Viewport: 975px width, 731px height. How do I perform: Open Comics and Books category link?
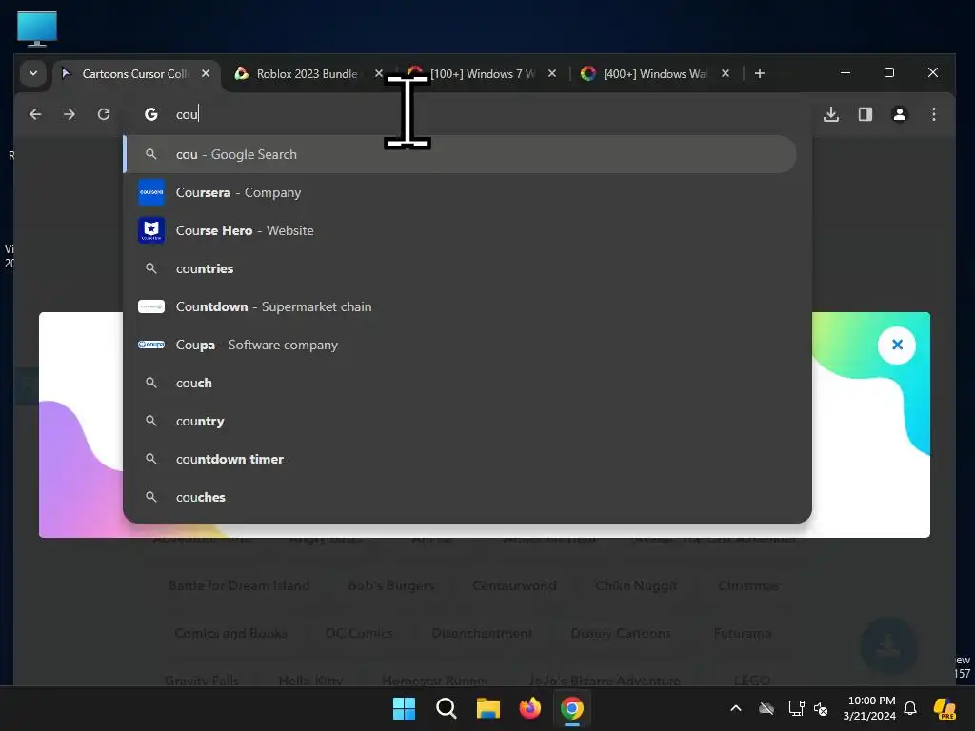[x=230, y=633]
